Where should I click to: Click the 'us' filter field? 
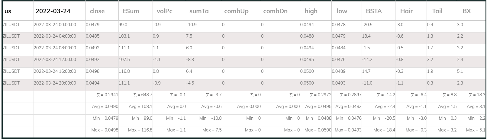point(17,11)
